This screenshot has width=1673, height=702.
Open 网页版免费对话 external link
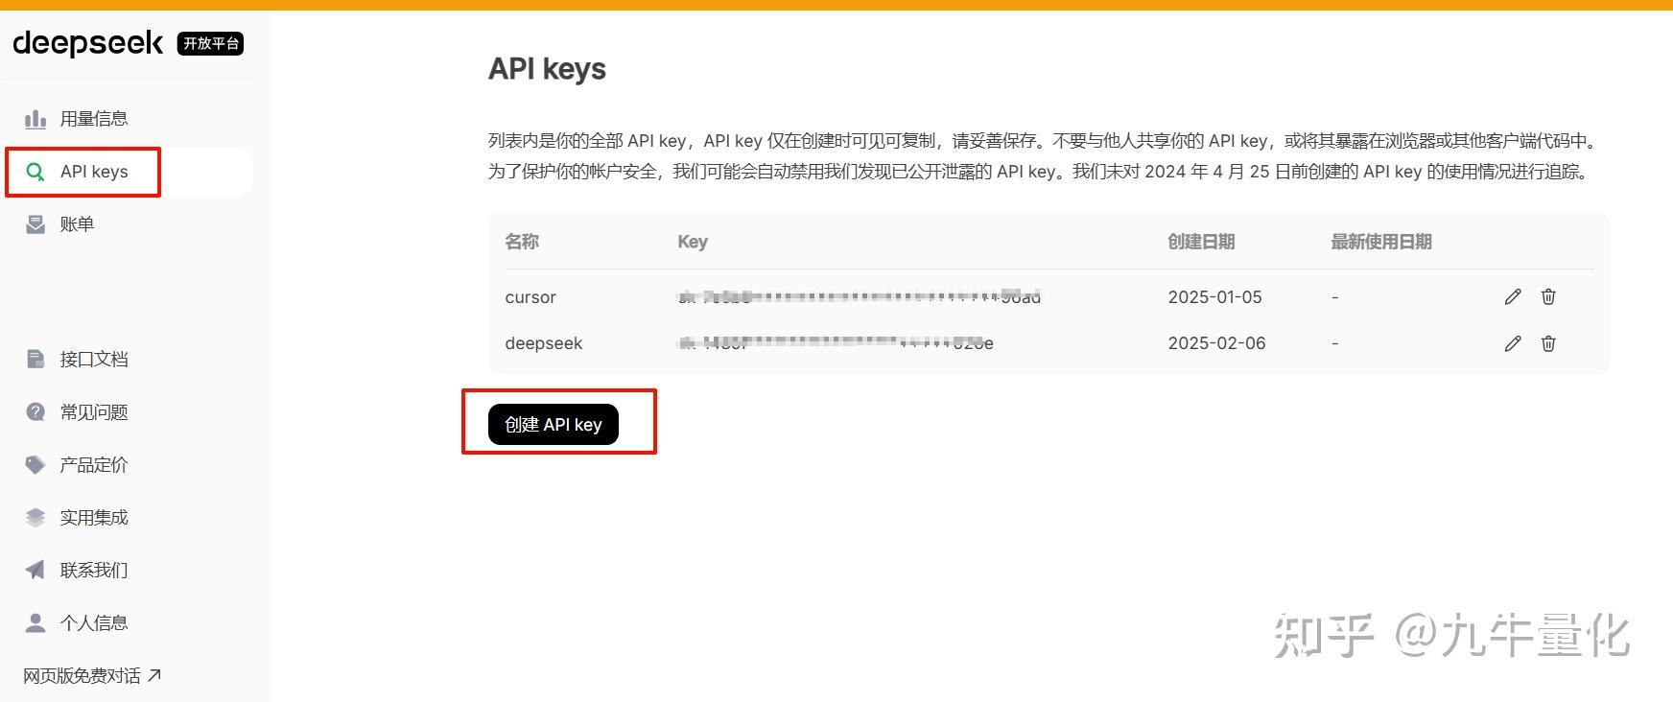[x=92, y=676]
